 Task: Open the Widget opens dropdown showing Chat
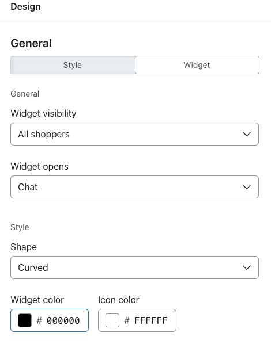click(x=134, y=187)
